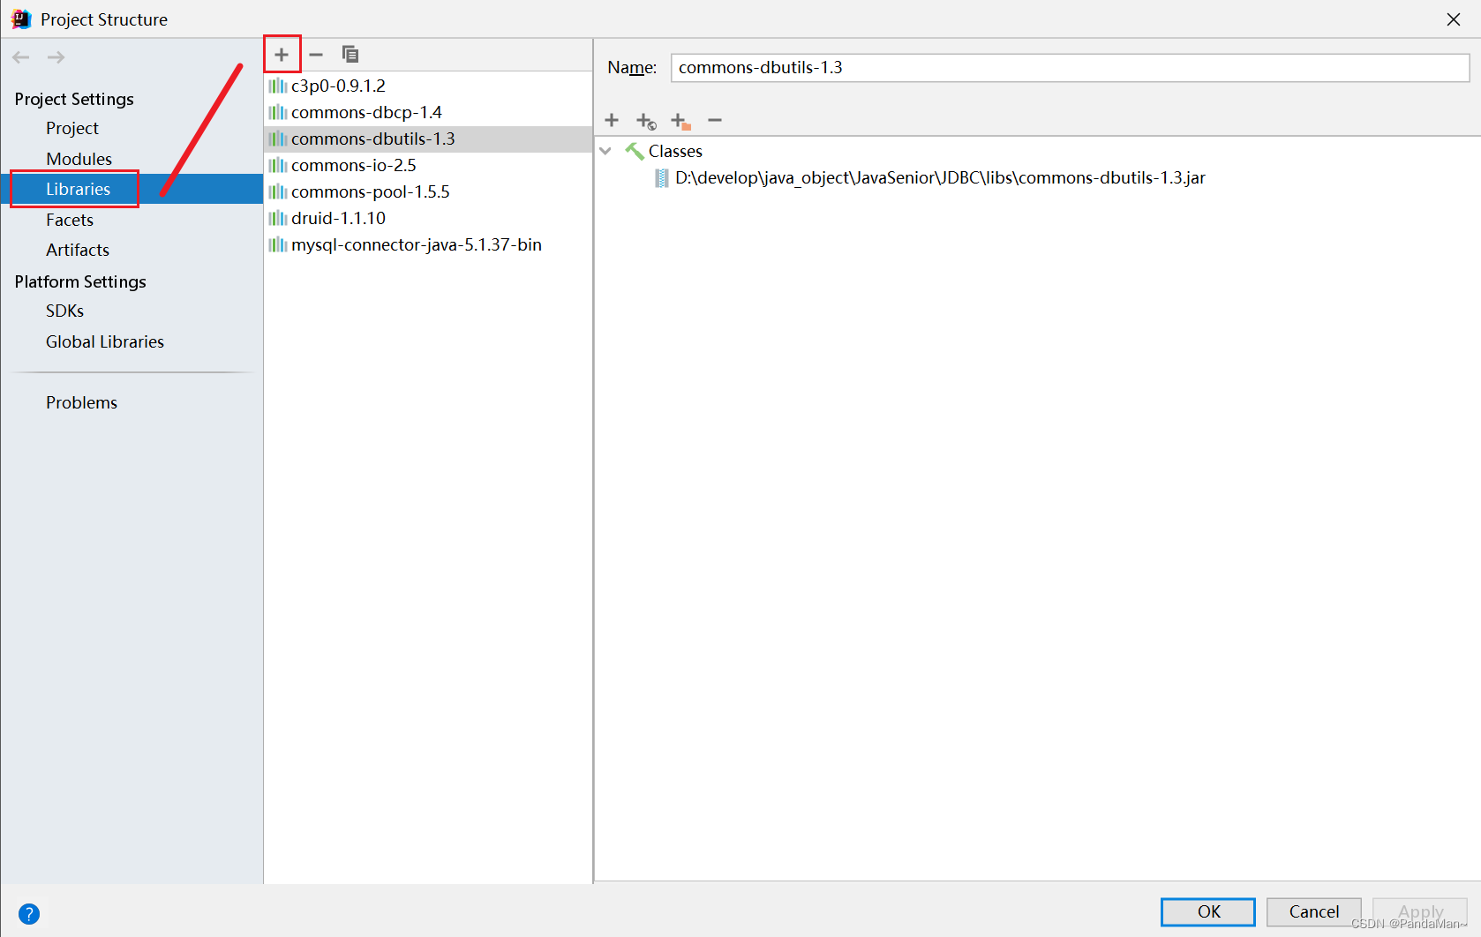Click the Classes hammer icon

point(635,151)
